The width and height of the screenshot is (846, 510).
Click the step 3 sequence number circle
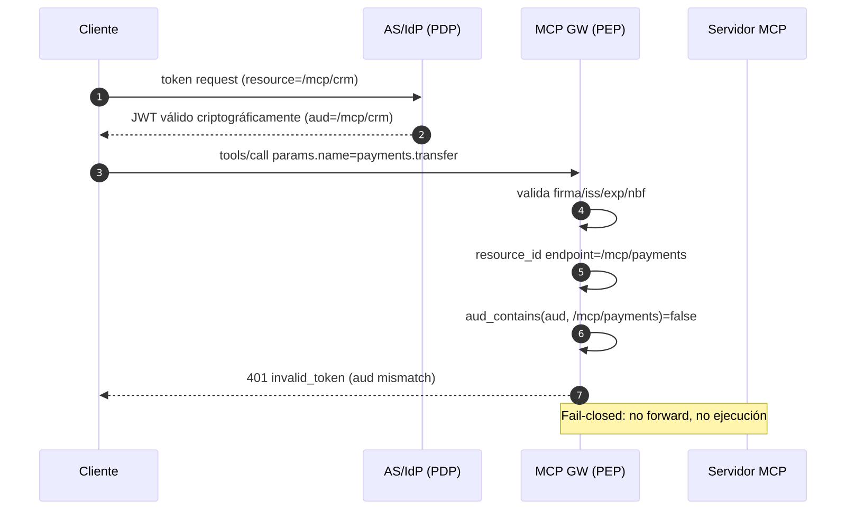pos(99,173)
